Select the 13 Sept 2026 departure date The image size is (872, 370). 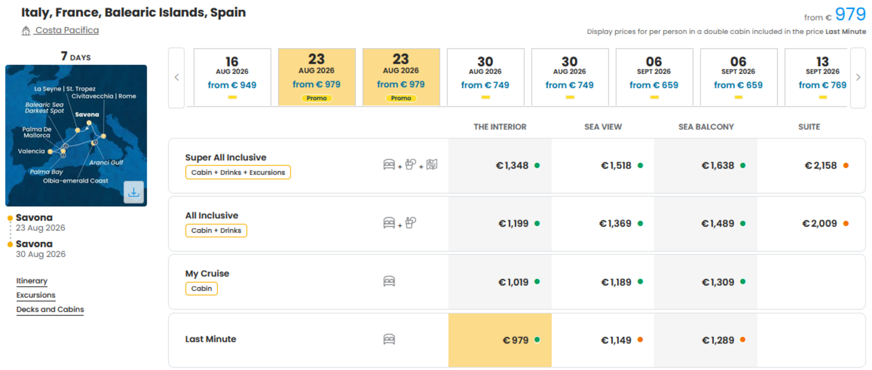pyautogui.click(x=817, y=78)
